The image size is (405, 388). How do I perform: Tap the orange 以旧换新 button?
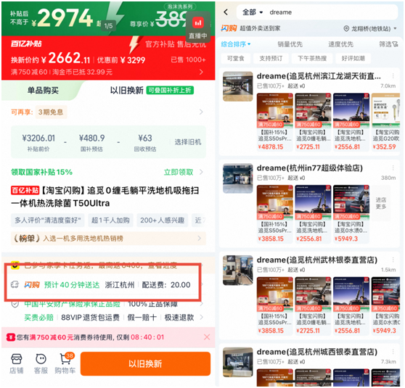[x=145, y=363]
